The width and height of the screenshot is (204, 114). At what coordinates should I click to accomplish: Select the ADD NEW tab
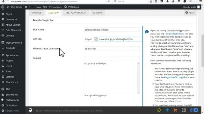[x=53, y=13]
